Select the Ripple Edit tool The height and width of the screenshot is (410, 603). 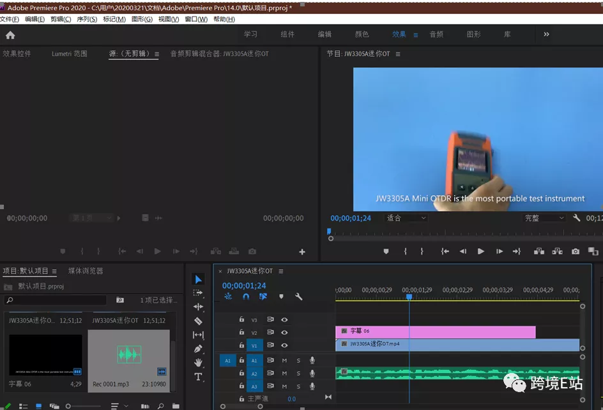click(198, 307)
